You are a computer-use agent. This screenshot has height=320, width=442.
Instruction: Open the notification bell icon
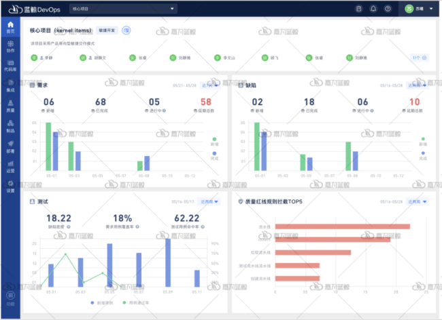coord(373,9)
